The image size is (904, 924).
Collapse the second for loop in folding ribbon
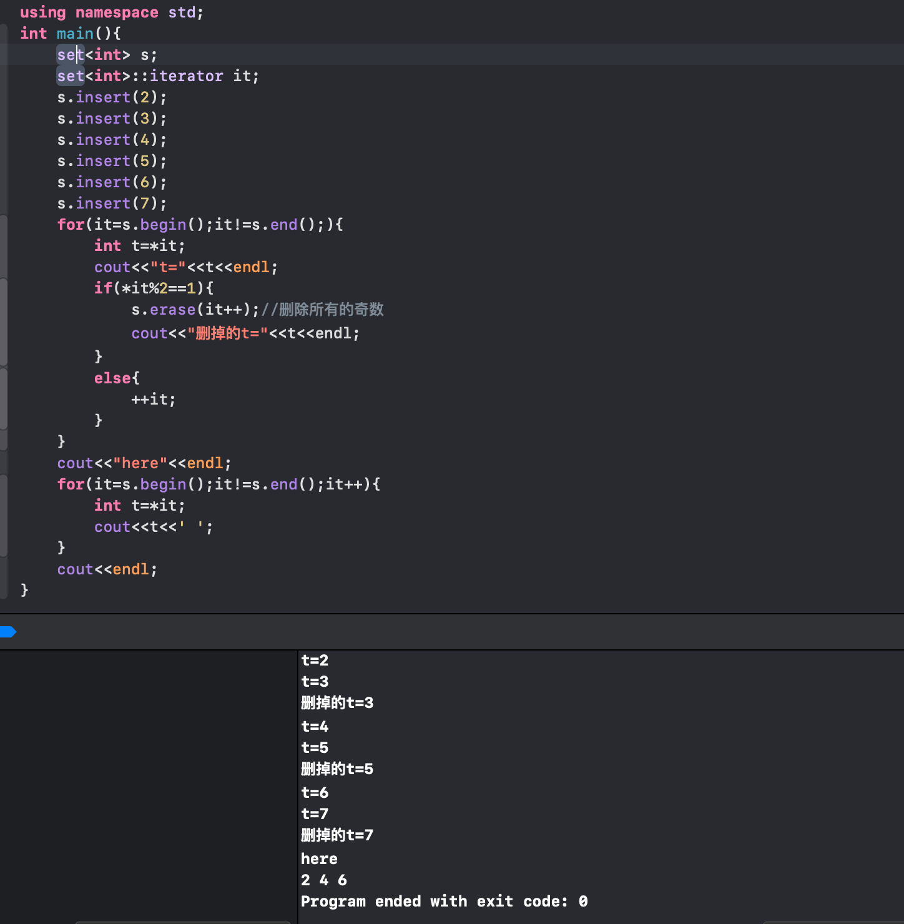pos(3,516)
